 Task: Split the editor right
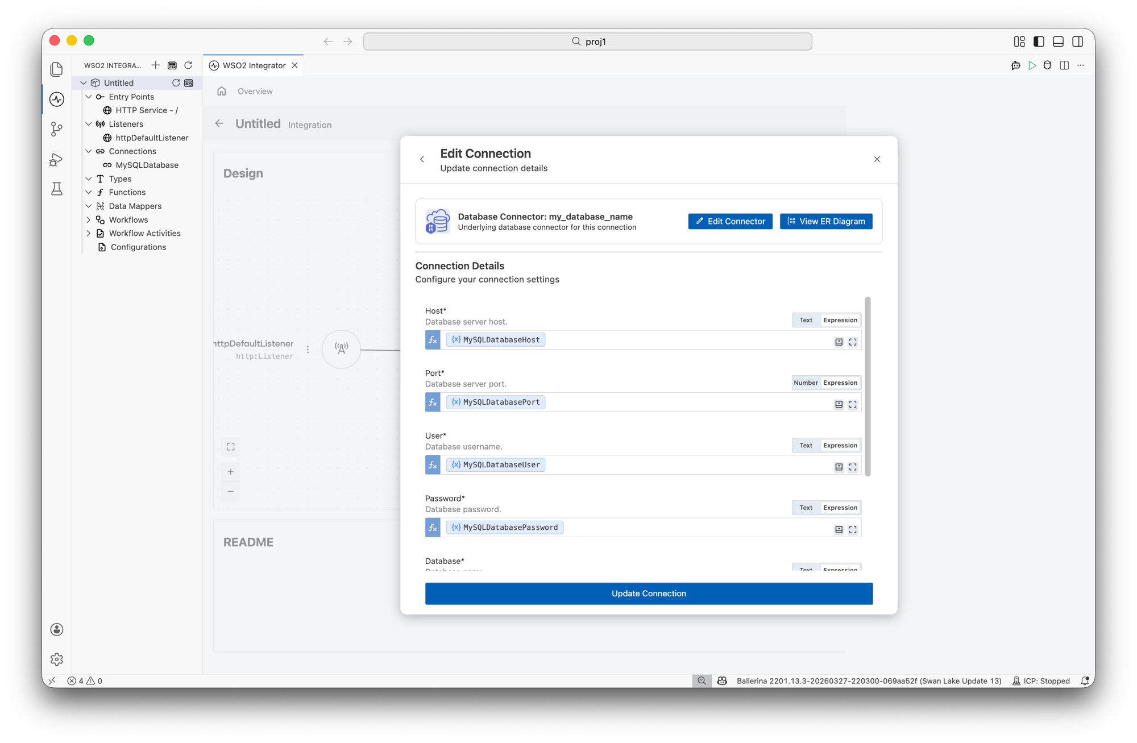point(1064,65)
